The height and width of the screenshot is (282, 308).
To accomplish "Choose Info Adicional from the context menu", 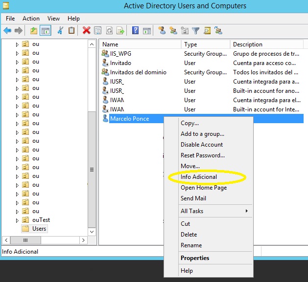I will coord(199,177).
